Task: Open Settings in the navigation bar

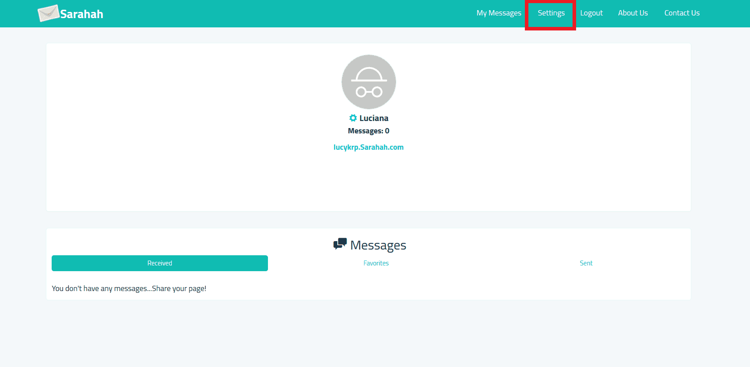Action: click(x=551, y=13)
